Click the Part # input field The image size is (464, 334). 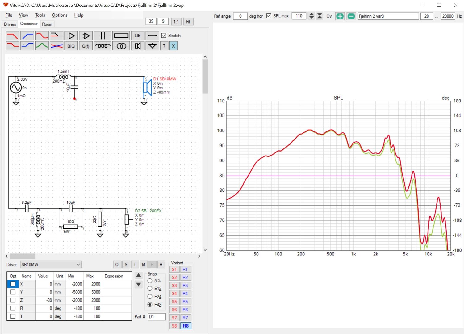coord(157,317)
